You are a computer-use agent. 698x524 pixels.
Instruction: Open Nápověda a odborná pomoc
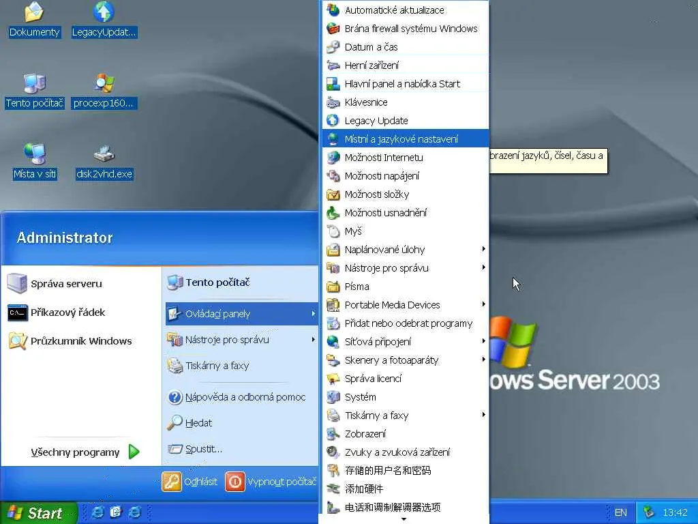[237, 397]
